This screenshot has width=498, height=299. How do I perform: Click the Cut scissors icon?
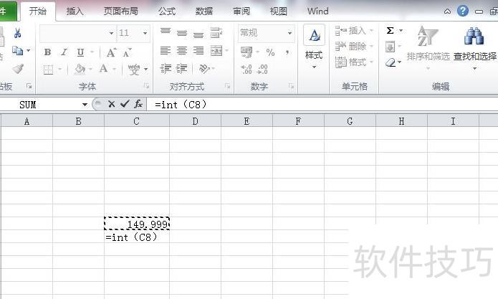point(17,33)
